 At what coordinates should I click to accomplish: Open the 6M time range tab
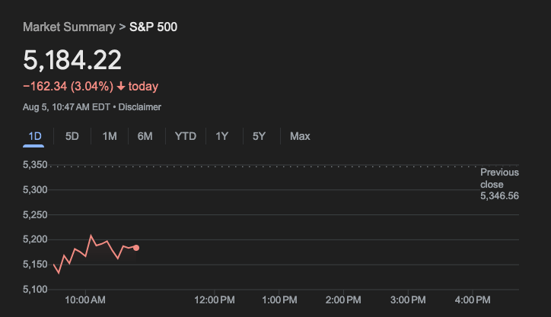click(145, 137)
